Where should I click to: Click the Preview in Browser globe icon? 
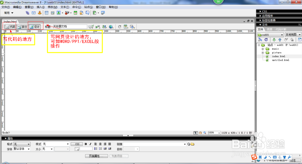(x=111, y=27)
